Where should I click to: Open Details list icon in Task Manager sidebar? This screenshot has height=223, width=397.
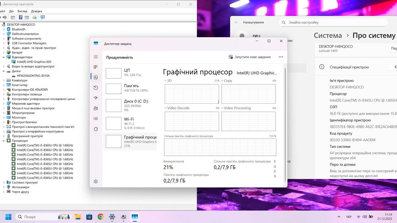coord(96,118)
